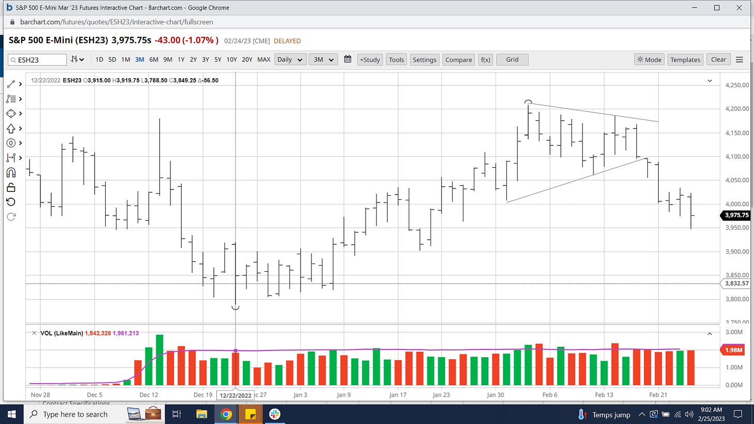Select the 9M time range

tap(168, 60)
